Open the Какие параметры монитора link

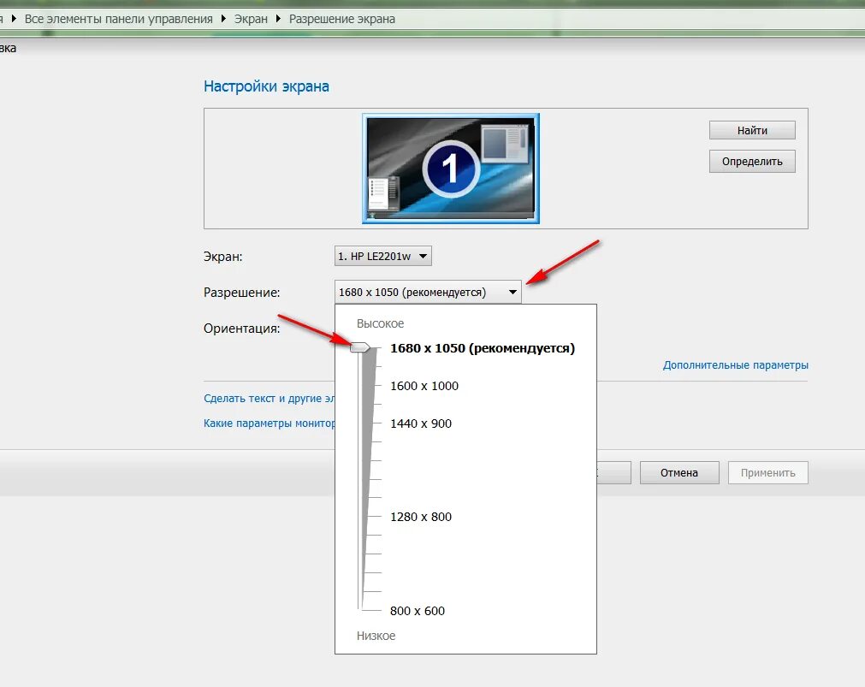(x=270, y=423)
